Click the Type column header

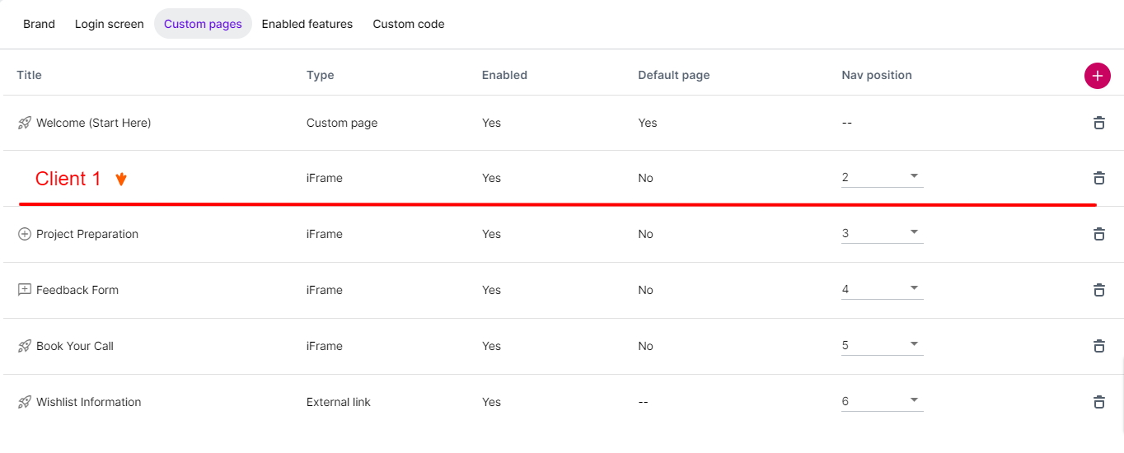coord(321,75)
